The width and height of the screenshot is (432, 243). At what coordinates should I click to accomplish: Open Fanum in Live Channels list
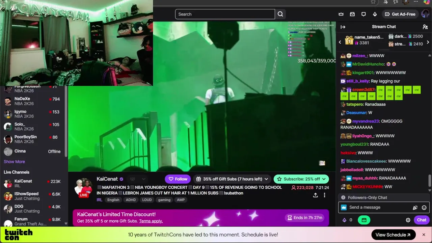click(32, 221)
